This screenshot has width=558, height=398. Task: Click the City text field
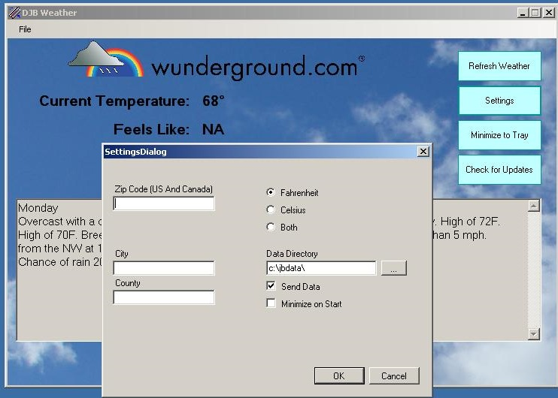(164, 268)
